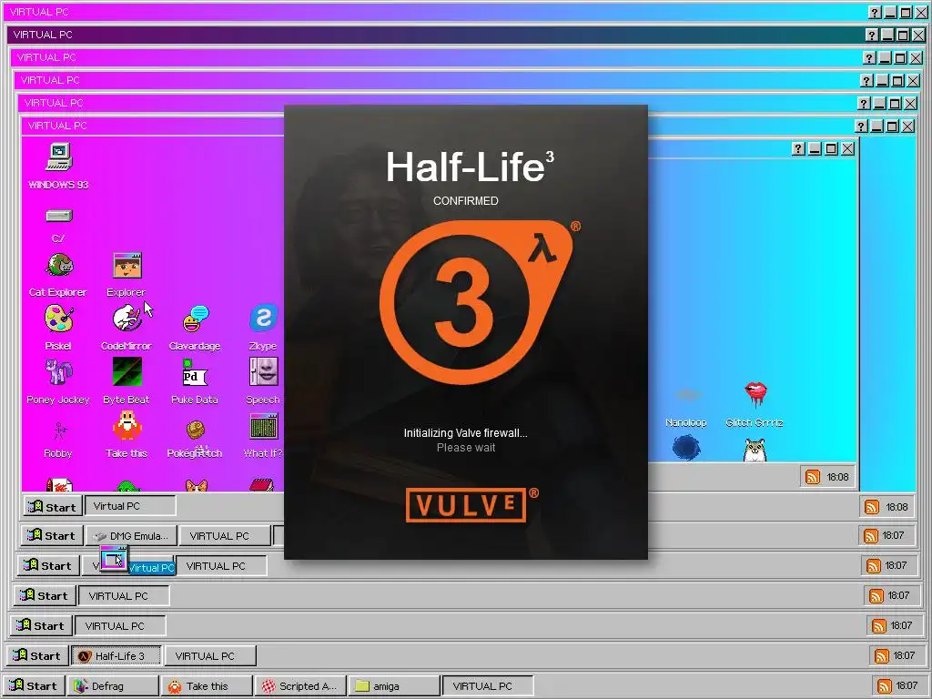The height and width of the screenshot is (699, 932).
Task: Click the small window icon overlapping the highlighted Virtual PC item
Action: [x=114, y=559]
